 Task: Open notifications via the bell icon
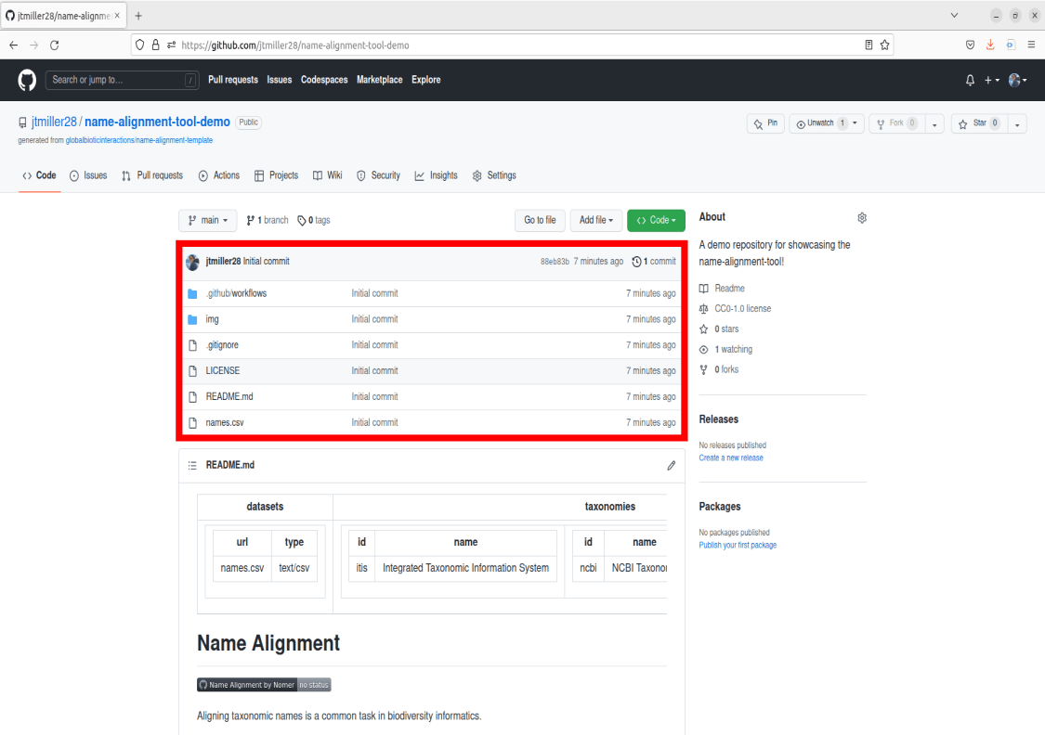(x=970, y=80)
